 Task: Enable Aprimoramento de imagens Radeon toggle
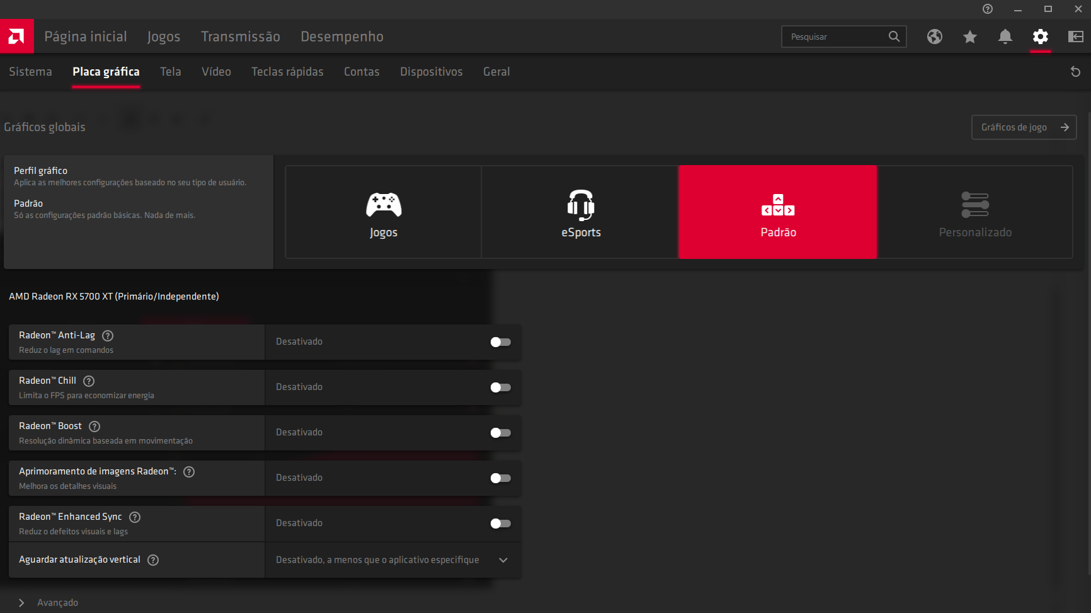point(501,478)
